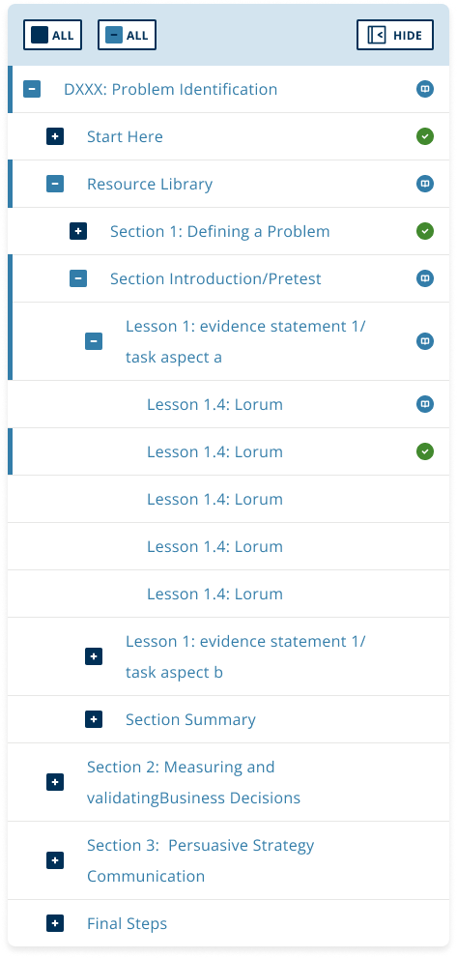The height and width of the screenshot is (958, 457).
Task: Click the book icon beside DXXX: Problem Identification
Action: (425, 89)
